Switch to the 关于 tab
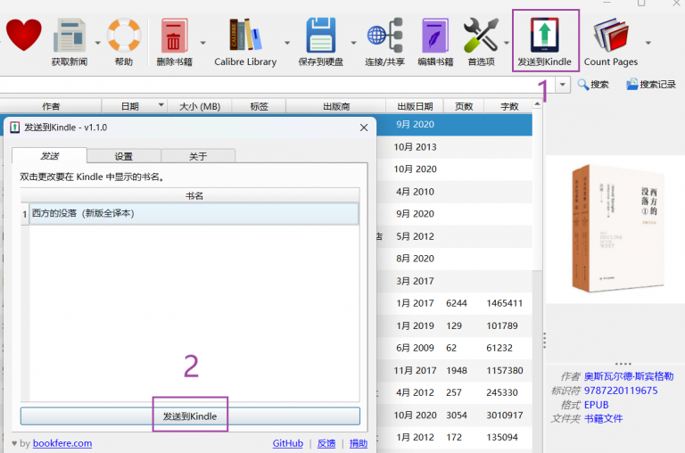 pos(198,156)
